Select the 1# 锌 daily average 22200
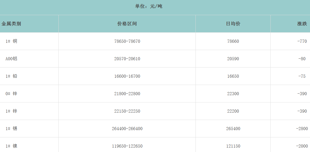The height and width of the screenshot is (152, 310). (x=233, y=111)
